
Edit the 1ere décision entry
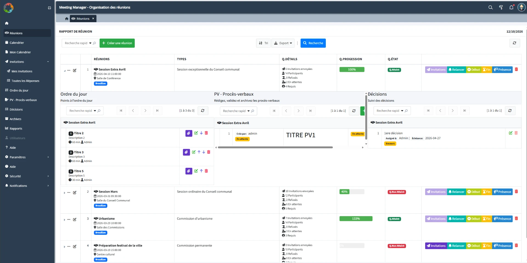tap(511, 133)
